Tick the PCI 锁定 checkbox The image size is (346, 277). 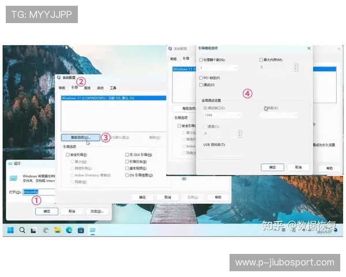pyautogui.click(x=201, y=77)
